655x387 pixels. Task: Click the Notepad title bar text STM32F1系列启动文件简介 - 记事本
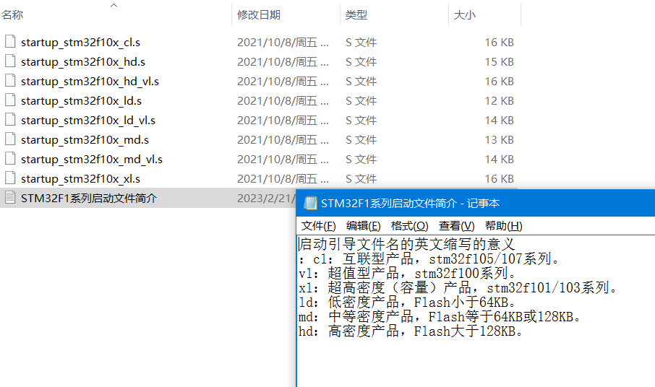point(410,203)
